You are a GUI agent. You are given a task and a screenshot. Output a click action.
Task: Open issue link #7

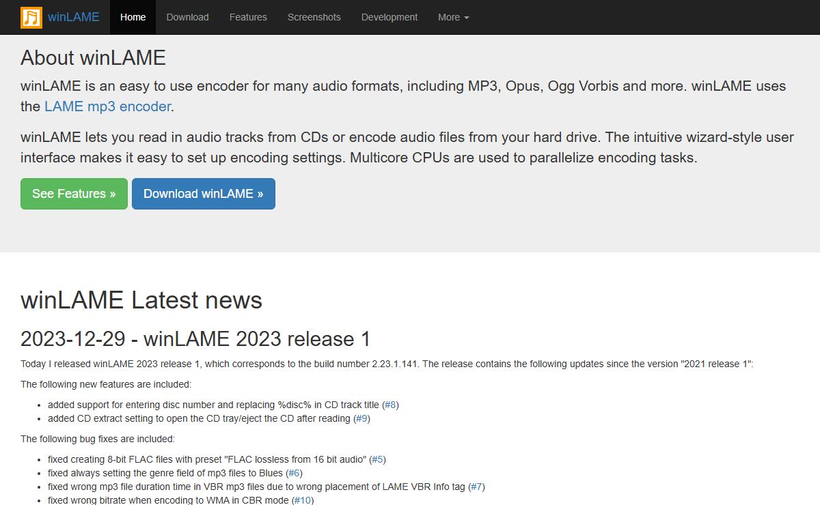[x=476, y=487]
